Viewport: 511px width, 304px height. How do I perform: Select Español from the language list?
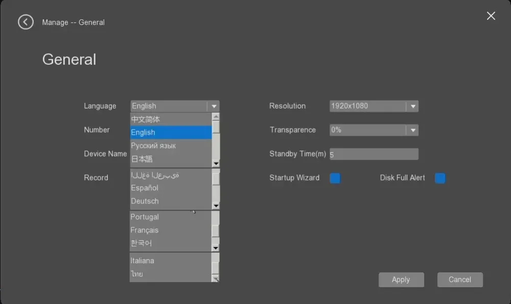tap(171, 188)
